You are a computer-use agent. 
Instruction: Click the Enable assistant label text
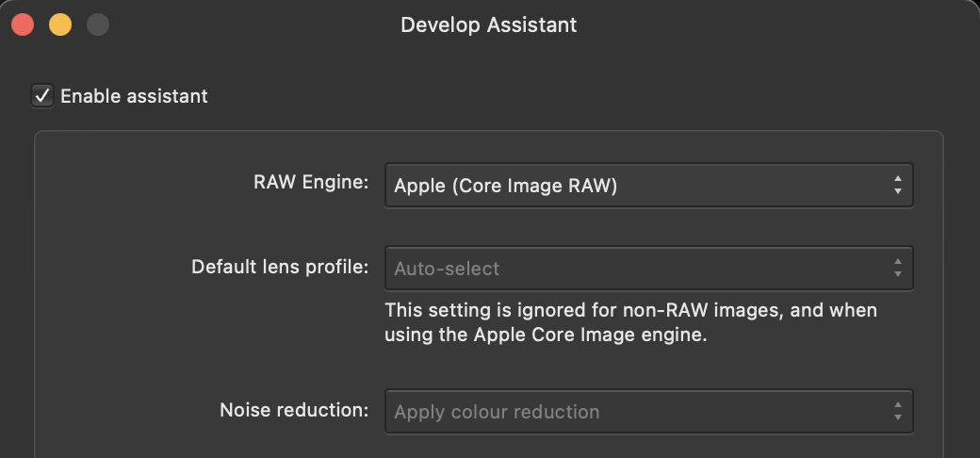point(134,96)
